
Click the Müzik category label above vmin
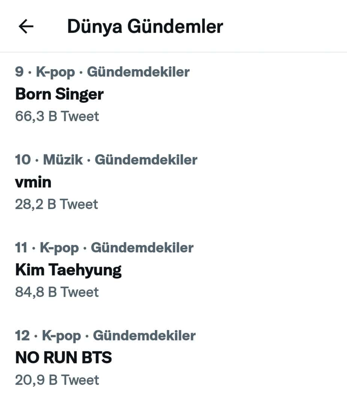(63, 160)
